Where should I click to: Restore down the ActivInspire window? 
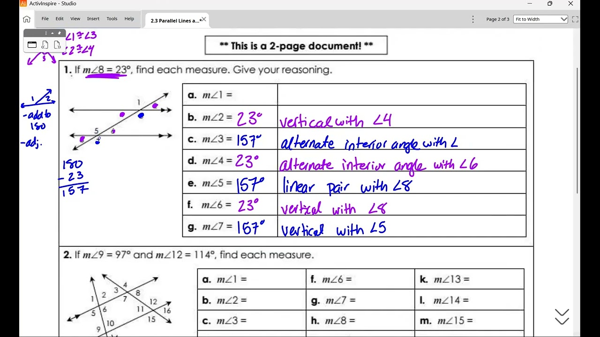tap(550, 4)
